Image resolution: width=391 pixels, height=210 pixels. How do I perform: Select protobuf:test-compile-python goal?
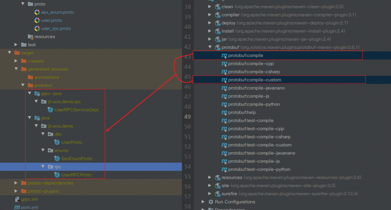pos(259,169)
